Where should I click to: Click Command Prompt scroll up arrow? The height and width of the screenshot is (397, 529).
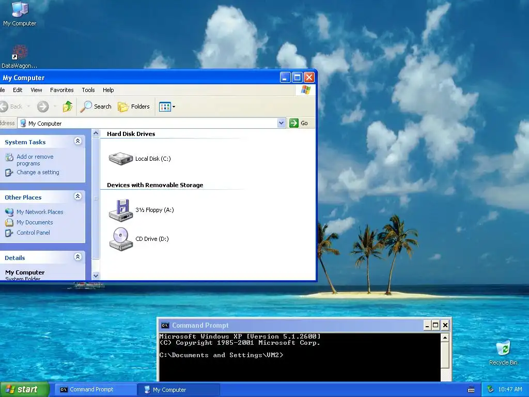click(445, 337)
